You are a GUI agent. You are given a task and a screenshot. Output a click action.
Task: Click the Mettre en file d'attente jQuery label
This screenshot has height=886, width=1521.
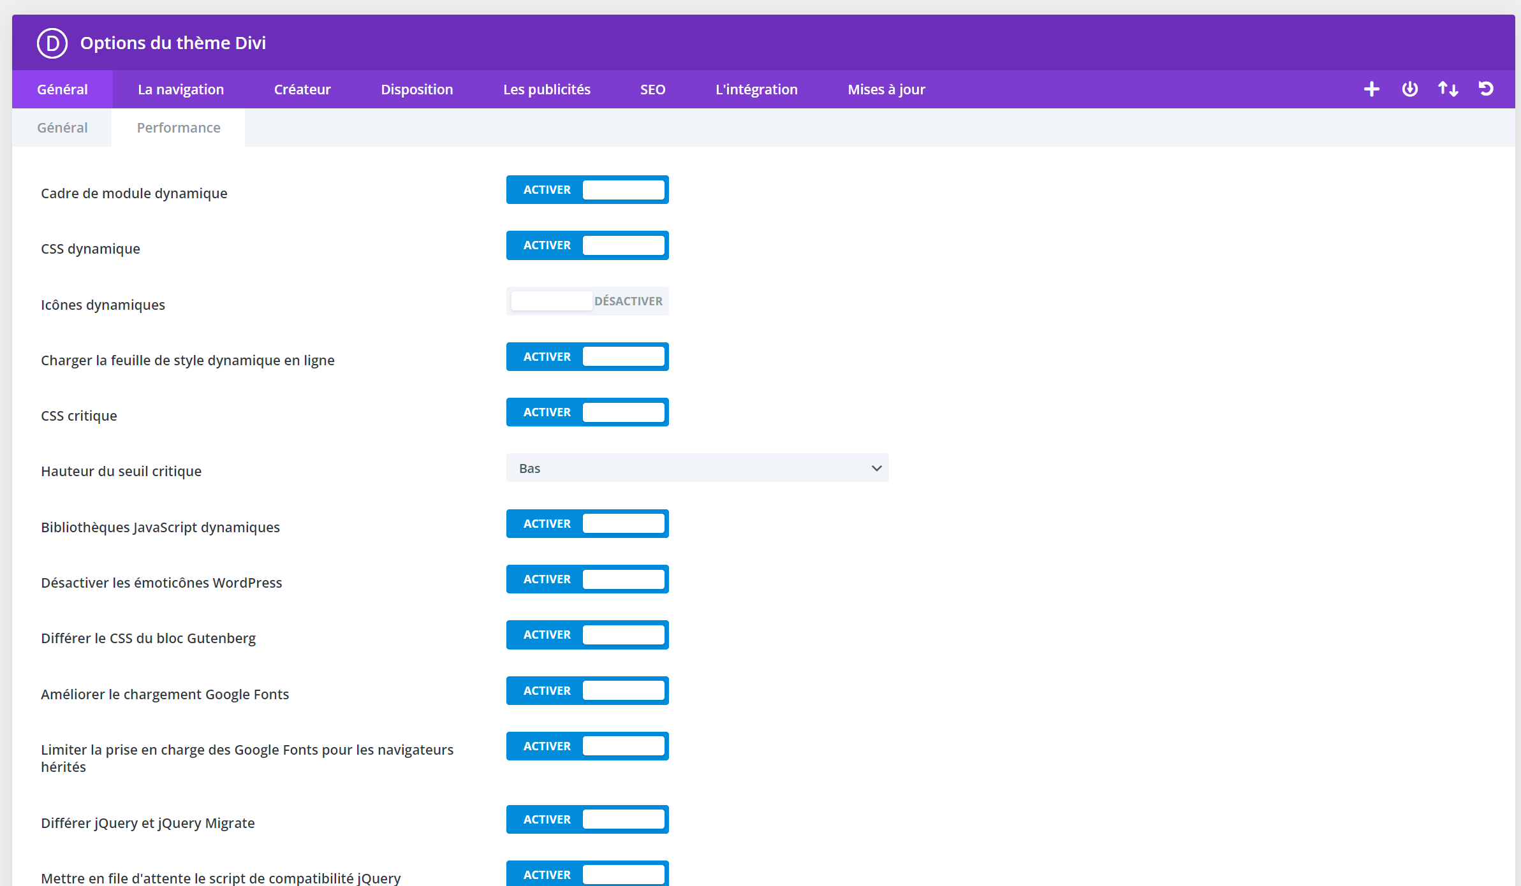(221, 878)
